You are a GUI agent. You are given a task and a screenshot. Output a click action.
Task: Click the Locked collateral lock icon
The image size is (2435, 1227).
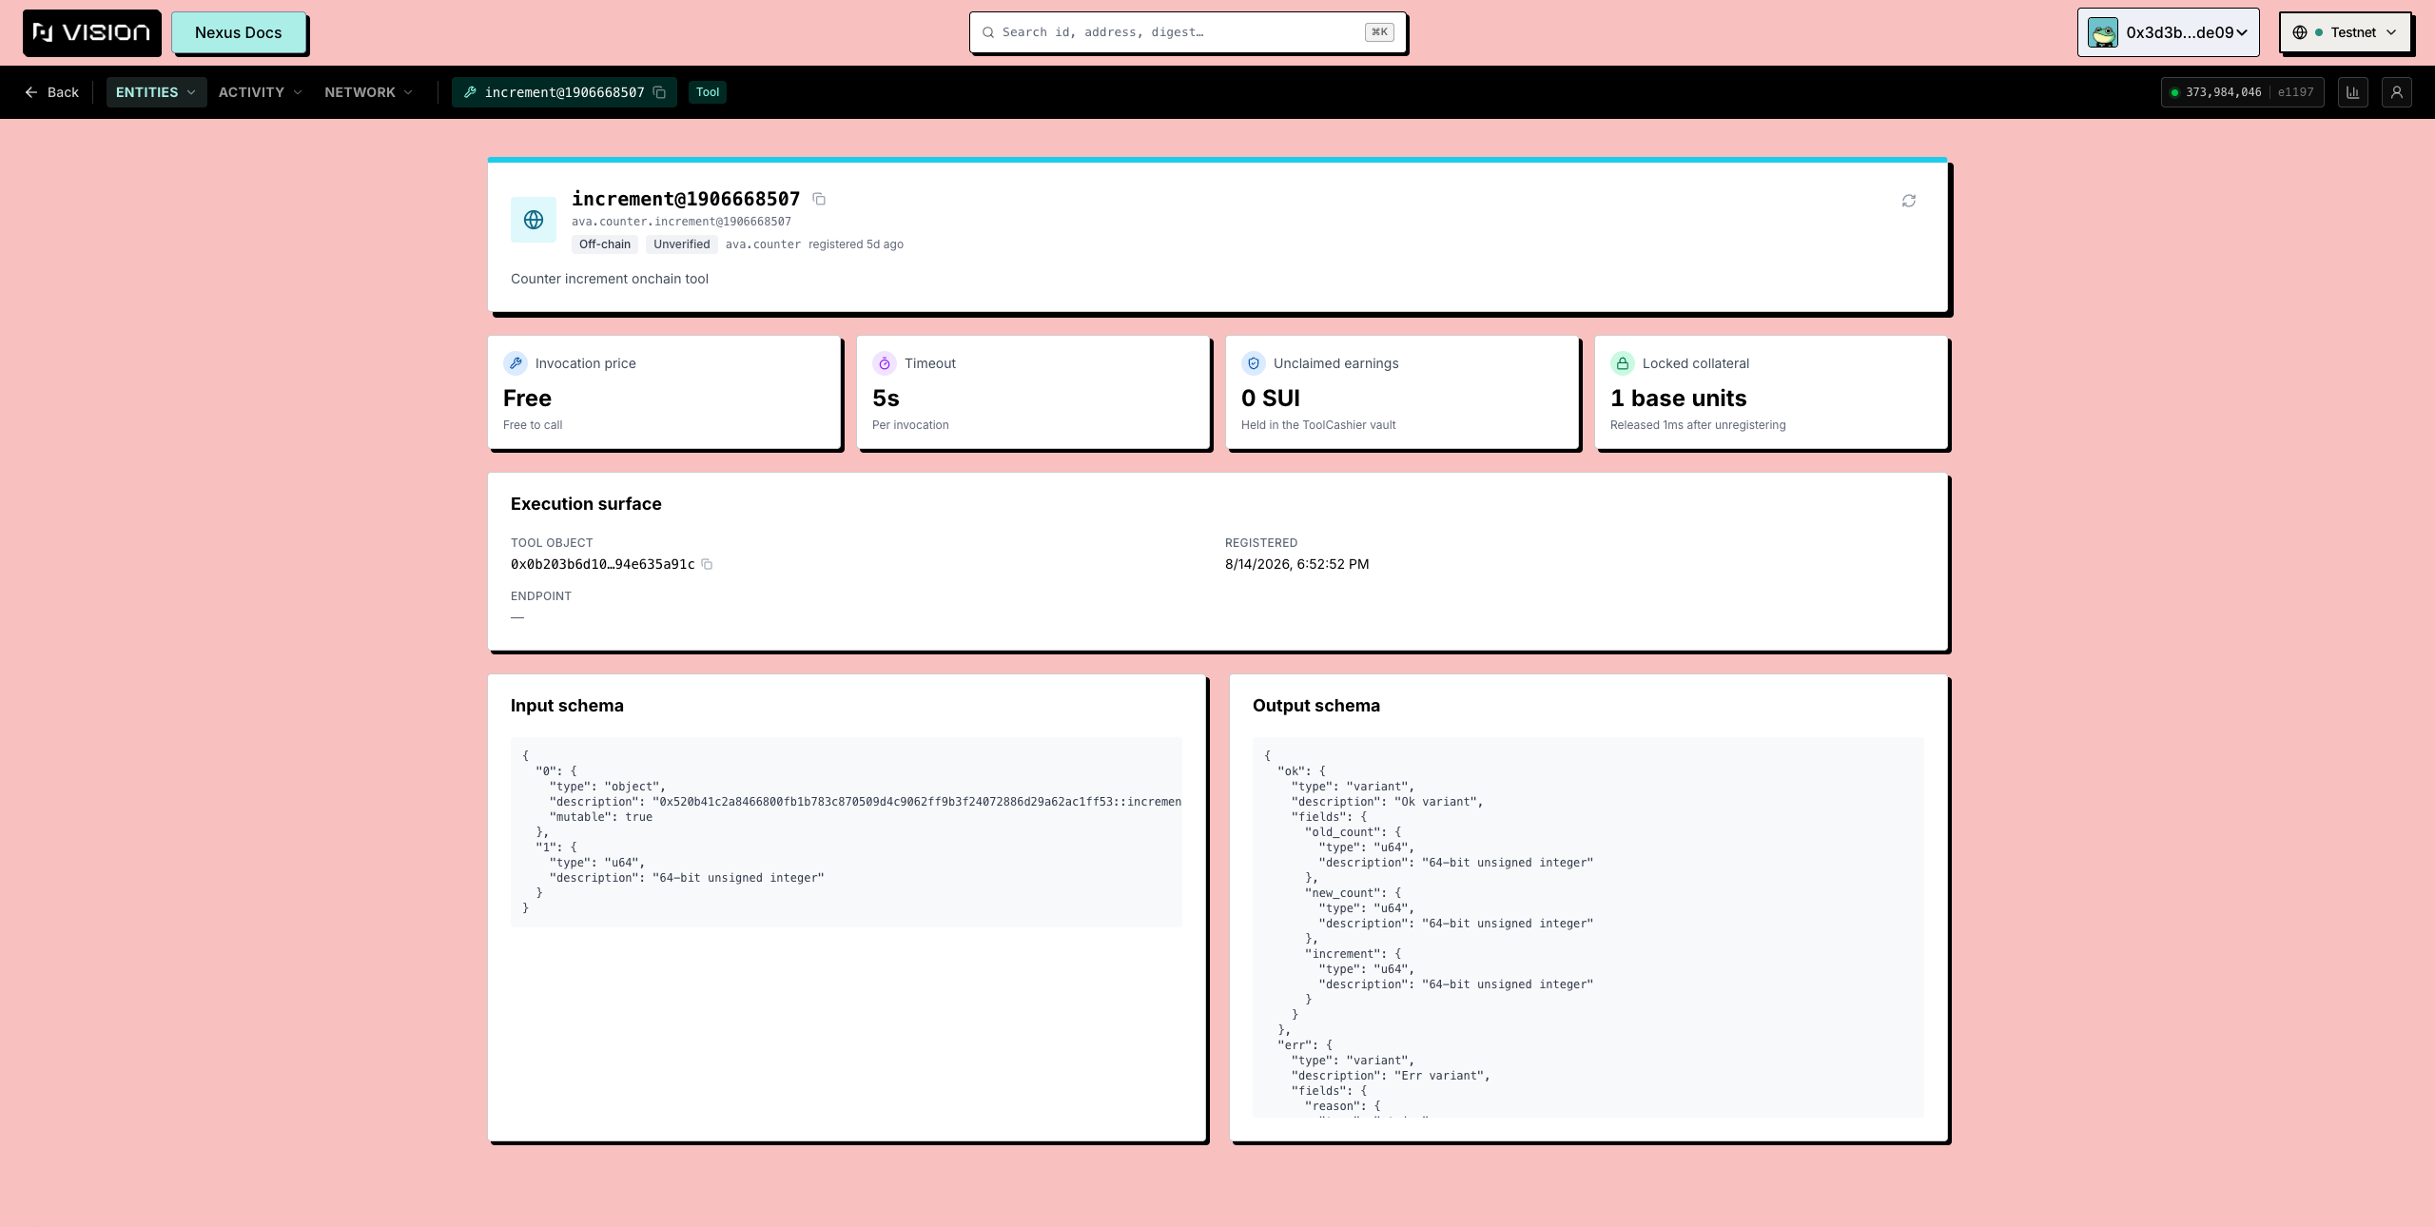click(x=1623, y=363)
